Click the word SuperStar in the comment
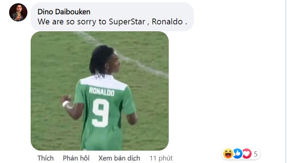The image size is (287, 163). click(127, 22)
